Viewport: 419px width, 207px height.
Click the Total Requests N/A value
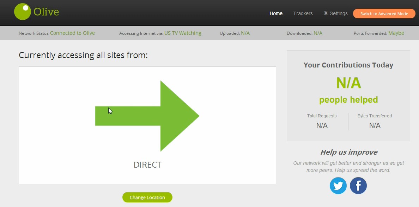pos(322,125)
